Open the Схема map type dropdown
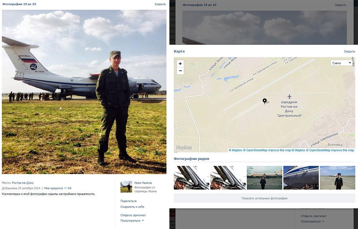 pos(342,63)
